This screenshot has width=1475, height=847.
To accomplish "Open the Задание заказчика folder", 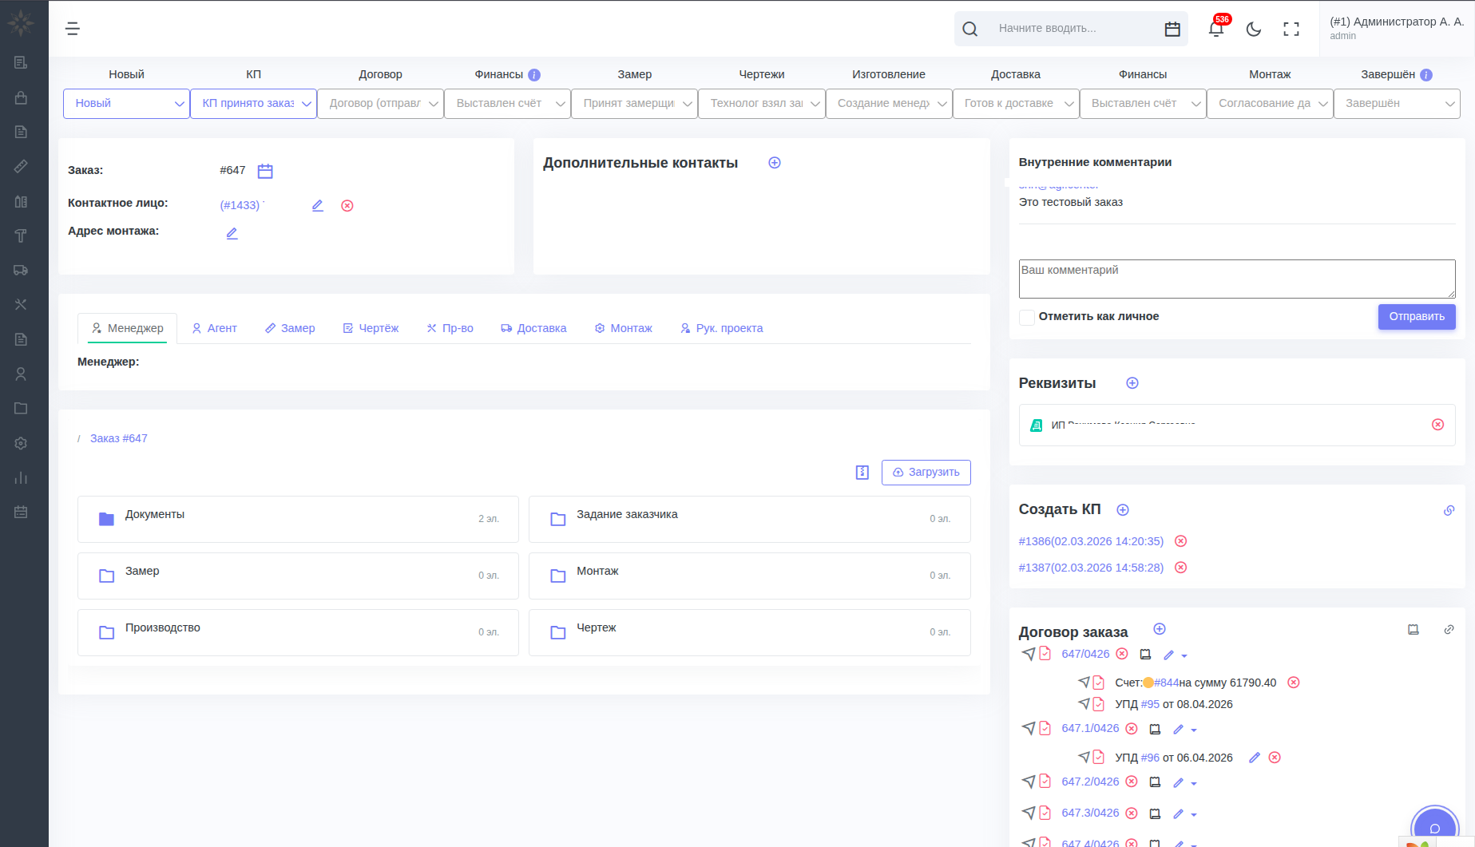I will 750,519.
